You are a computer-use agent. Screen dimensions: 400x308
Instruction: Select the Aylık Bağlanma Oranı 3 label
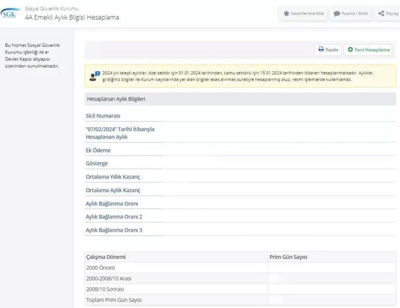[114, 230]
